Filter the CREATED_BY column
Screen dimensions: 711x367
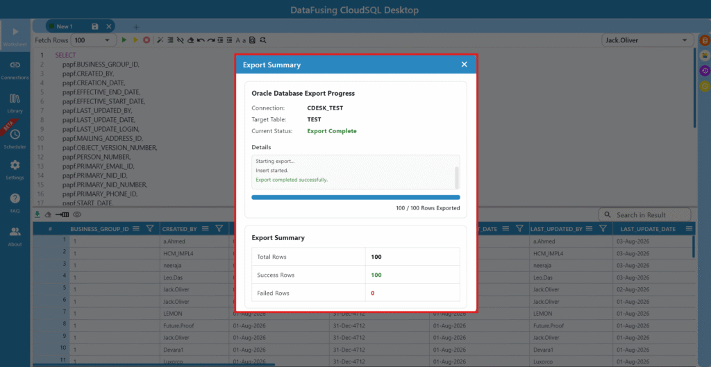tap(219, 229)
